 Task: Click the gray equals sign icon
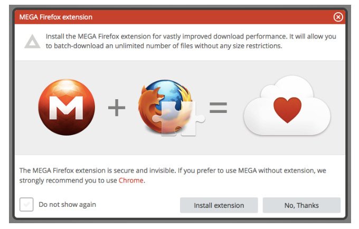pos(218,108)
